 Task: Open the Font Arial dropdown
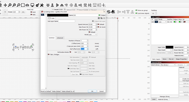(42, 10)
